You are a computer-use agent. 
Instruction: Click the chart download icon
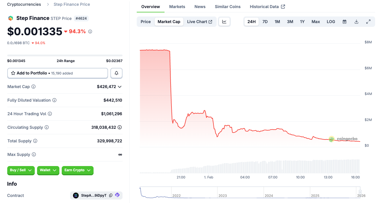tap(356, 21)
